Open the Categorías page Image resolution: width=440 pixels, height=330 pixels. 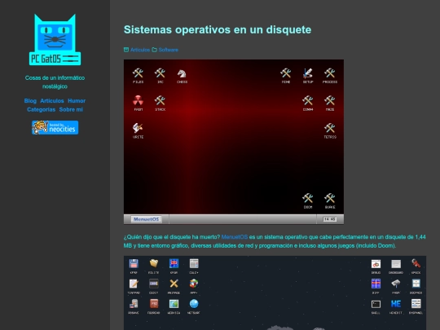41,109
